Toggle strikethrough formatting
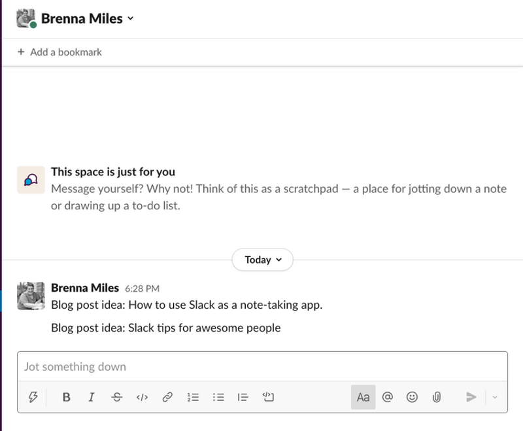Screen dimensions: 523x431 click(x=116, y=397)
